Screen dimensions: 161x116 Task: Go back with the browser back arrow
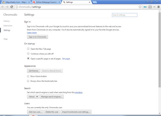[x=3, y=7]
